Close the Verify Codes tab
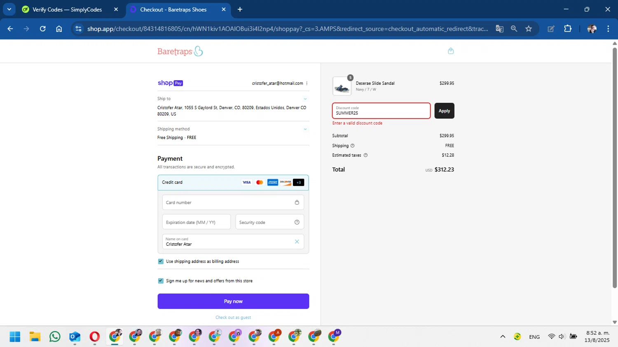Viewport: 618px width, 347px height. tap(116, 9)
